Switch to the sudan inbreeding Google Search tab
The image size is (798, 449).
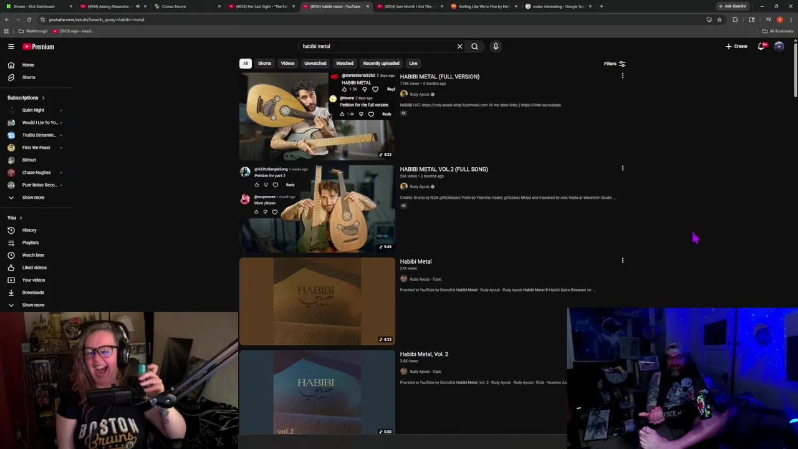559,6
